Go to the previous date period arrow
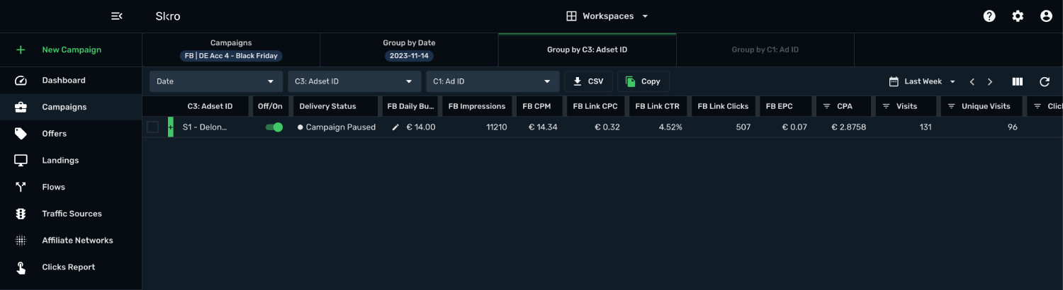Viewport: 1063px width, 290px height. click(972, 82)
